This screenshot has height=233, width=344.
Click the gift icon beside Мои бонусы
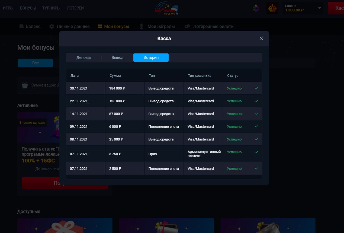(x=100, y=26)
